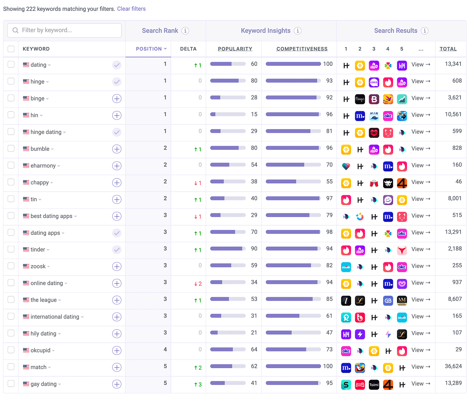Image resolution: width=471 pixels, height=398 pixels.
Task: Sort by the Competitiveness column header
Action: 302,49
